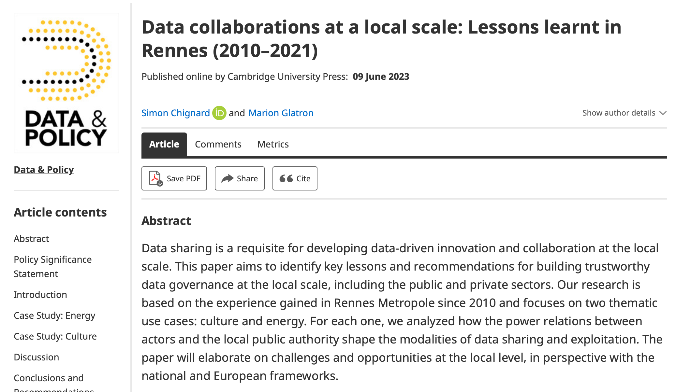Expand Conclusions and Recommendations in contents
Screen dimensions: 676x392
click(49, 378)
